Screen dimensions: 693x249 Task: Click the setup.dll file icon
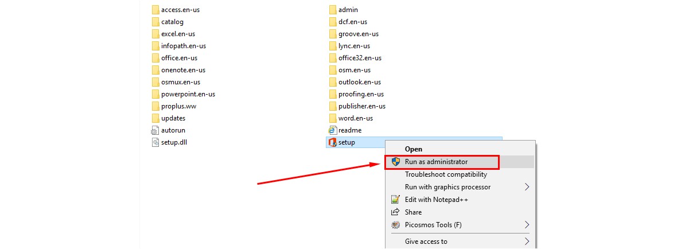[x=155, y=142]
